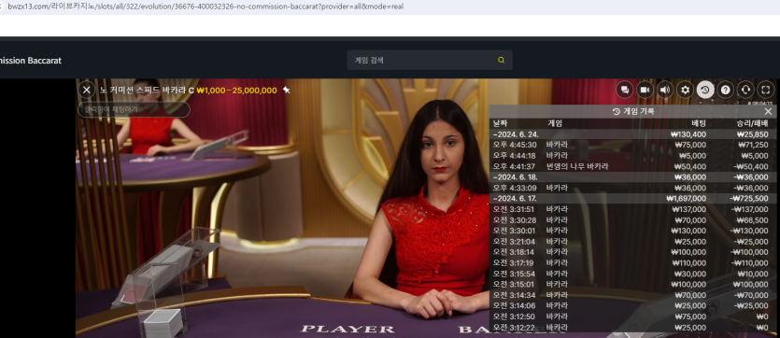
Task: Close the 게임 기록 history panel
Action: pos(768,111)
